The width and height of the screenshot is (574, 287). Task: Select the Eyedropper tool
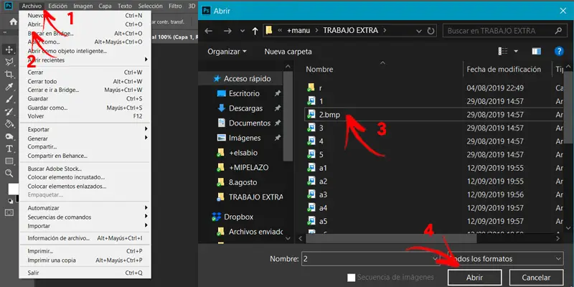pos(9,87)
